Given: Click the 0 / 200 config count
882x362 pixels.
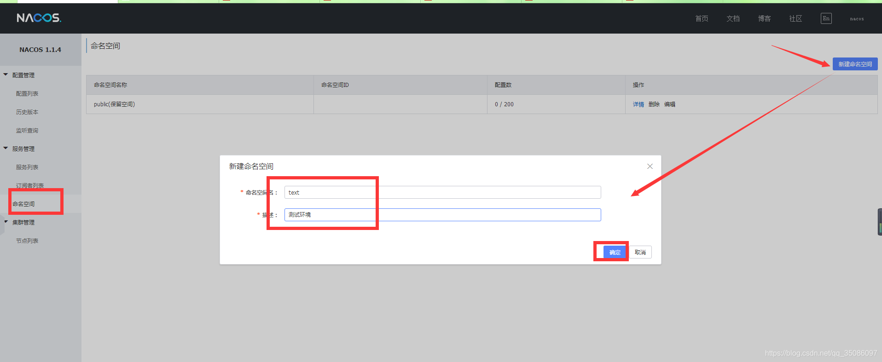Looking at the screenshot, I should [504, 104].
